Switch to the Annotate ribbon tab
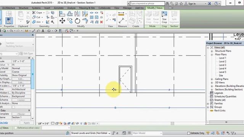The width and height of the screenshot is (244, 137). (x=59, y=8)
